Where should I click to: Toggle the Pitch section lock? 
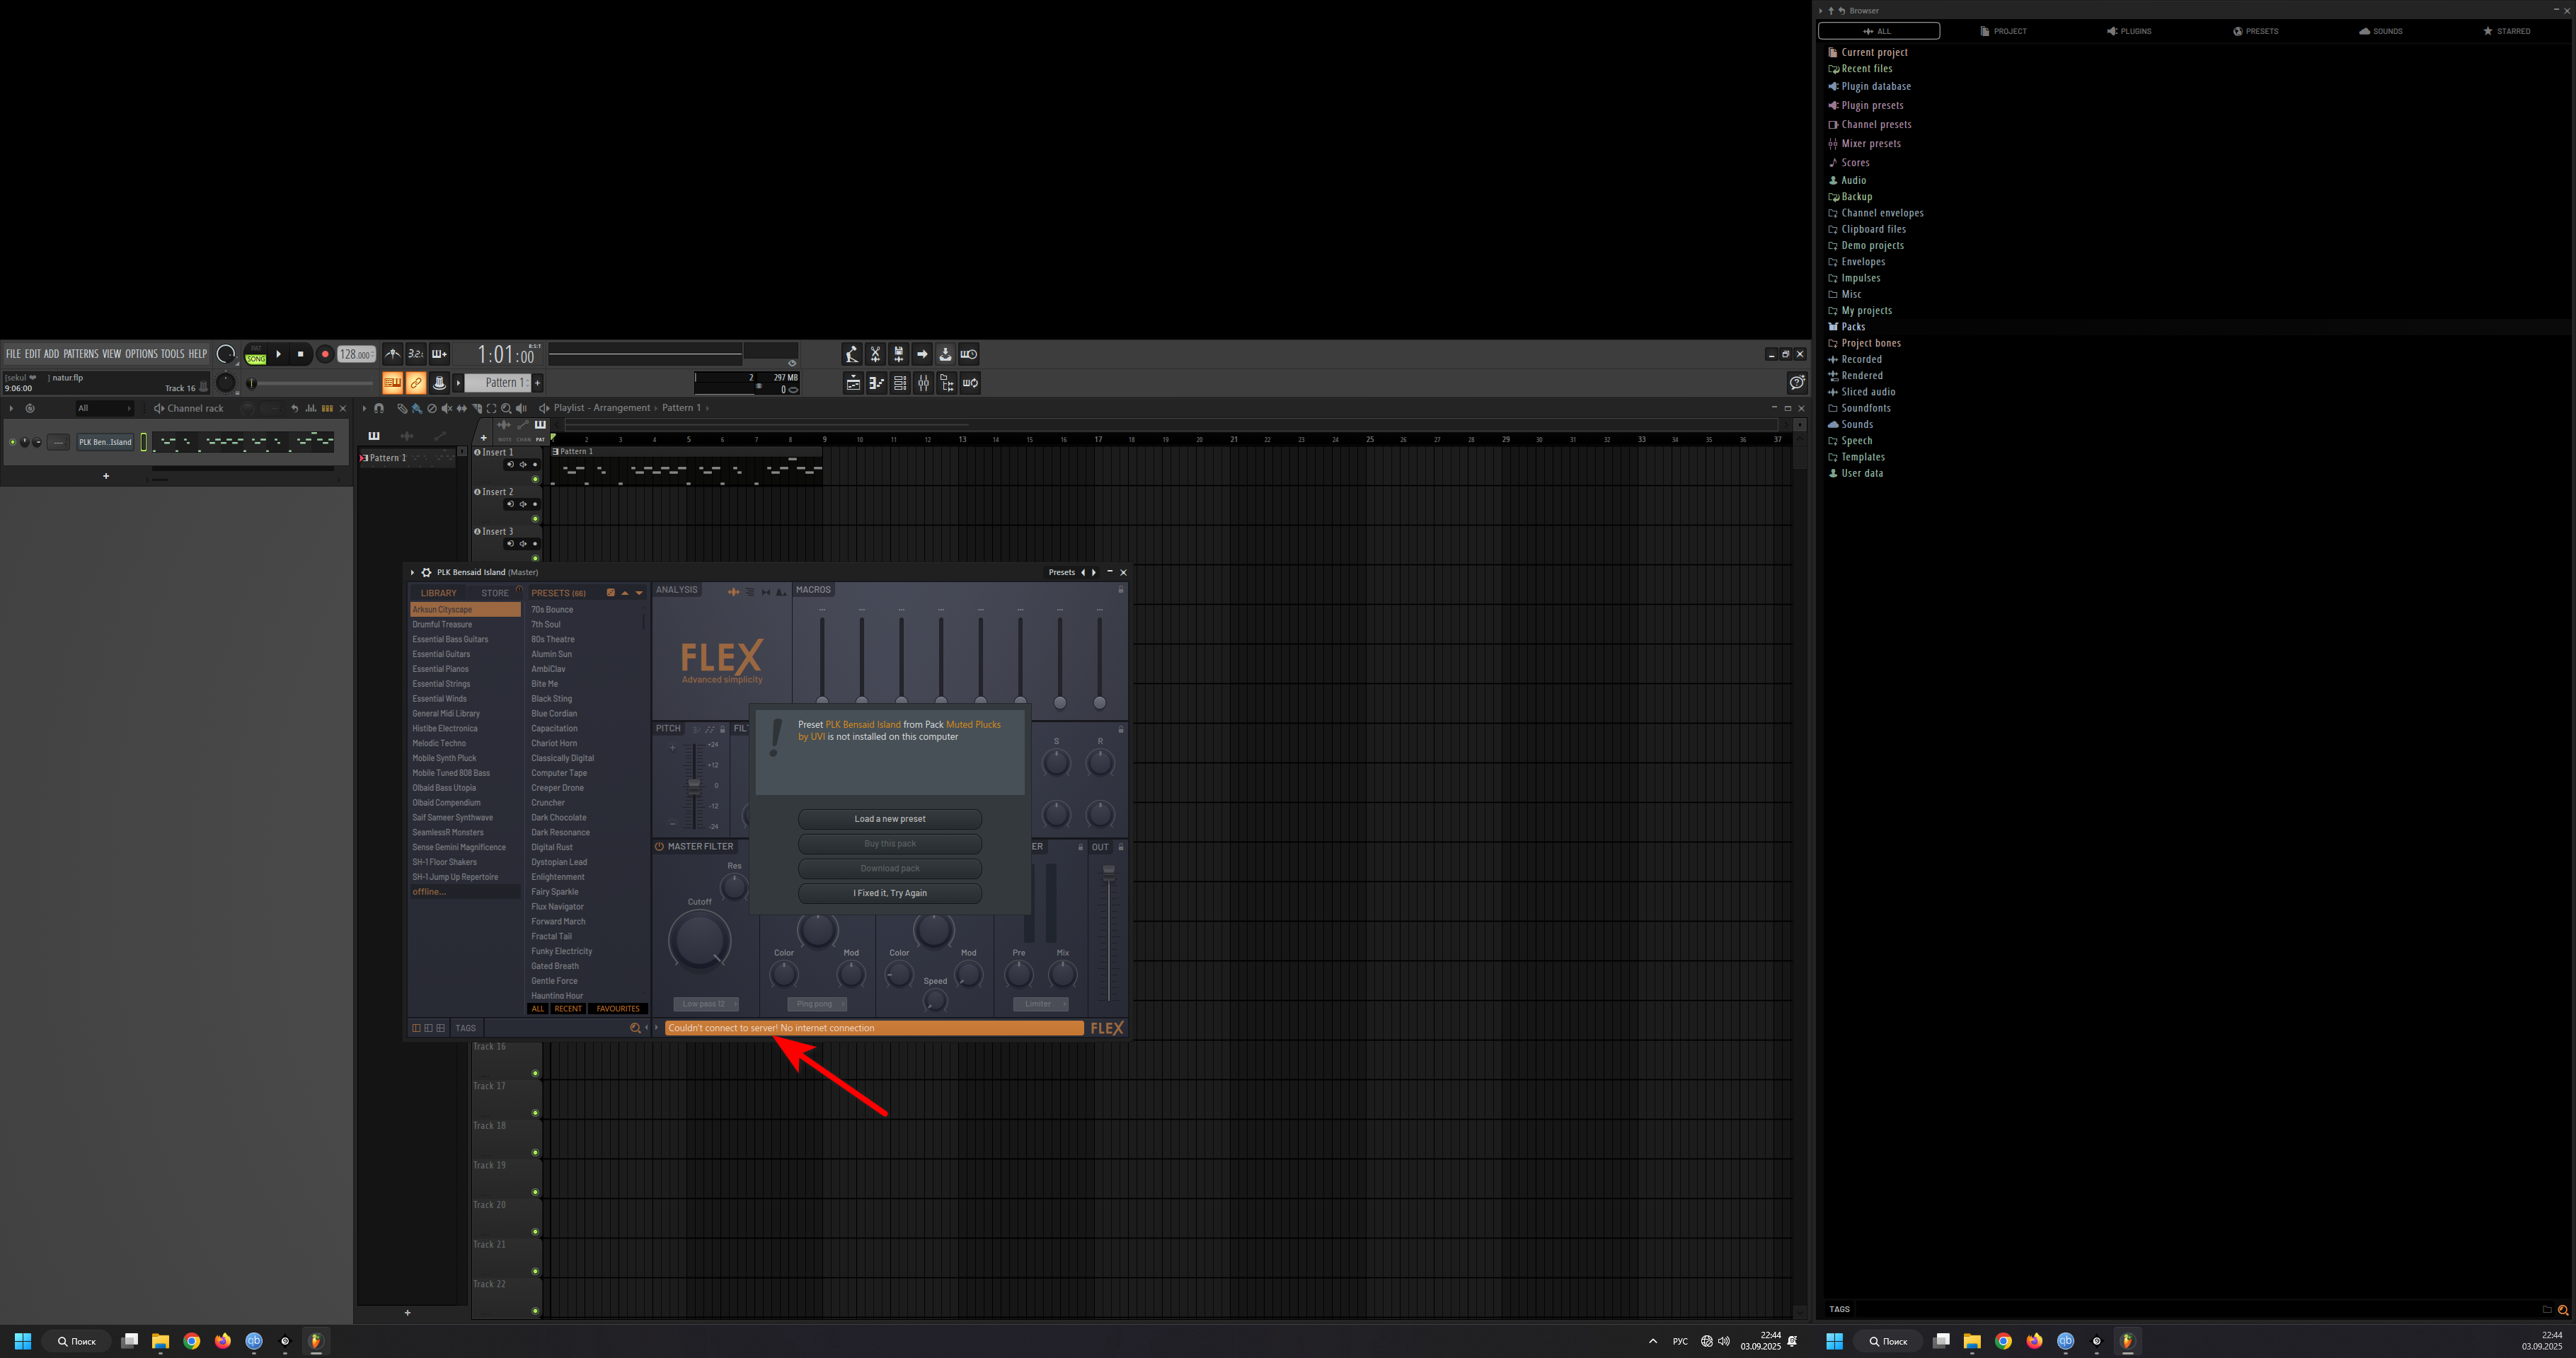point(723,729)
